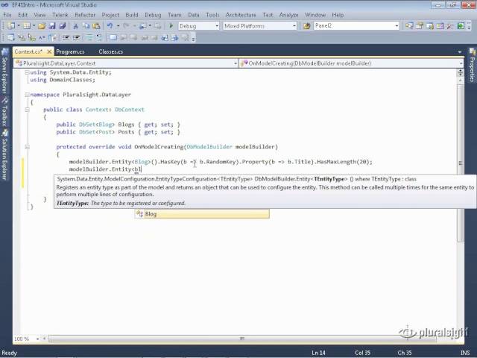Click the Toolbox icon in top toolbar
The height and width of the screenshot is (358, 477).
tap(450, 26)
